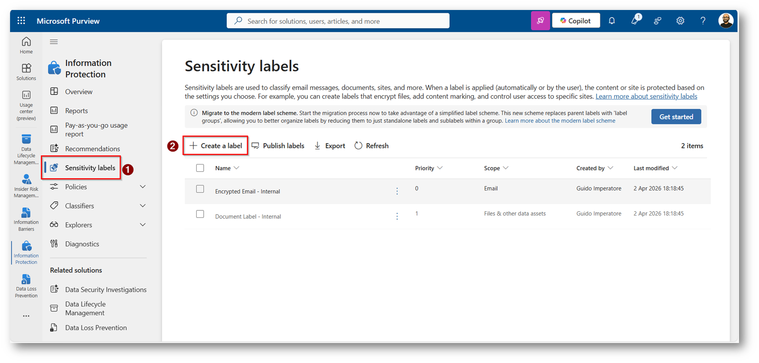Open the app launcher waffle icon

[x=21, y=20]
